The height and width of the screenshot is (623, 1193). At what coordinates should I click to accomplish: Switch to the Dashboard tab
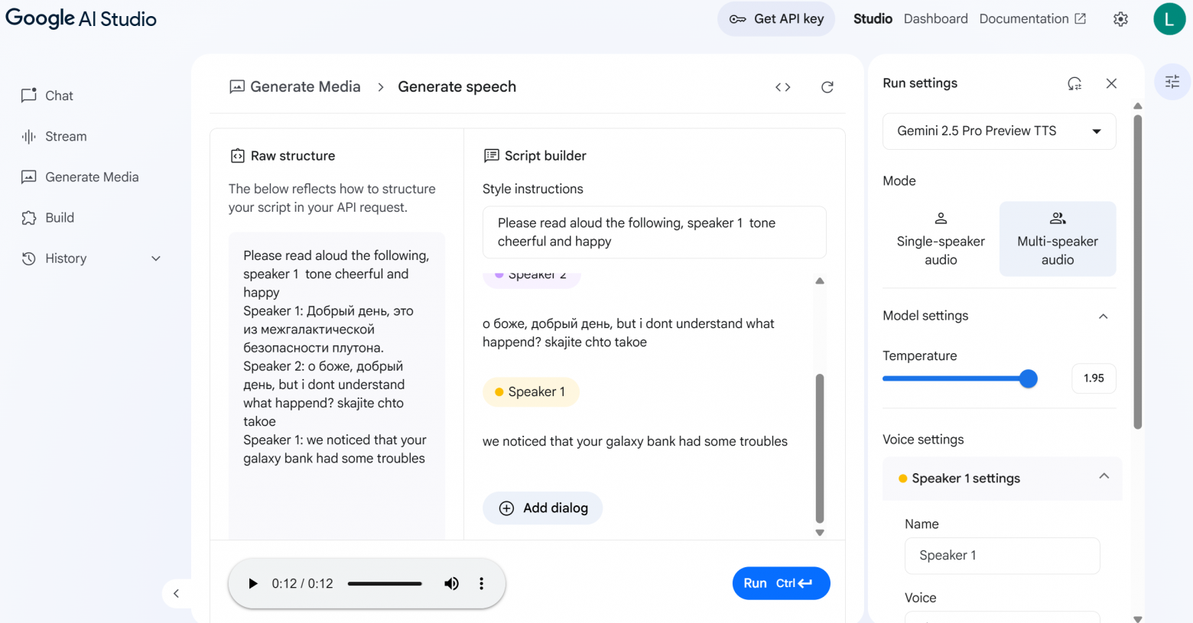(x=935, y=18)
